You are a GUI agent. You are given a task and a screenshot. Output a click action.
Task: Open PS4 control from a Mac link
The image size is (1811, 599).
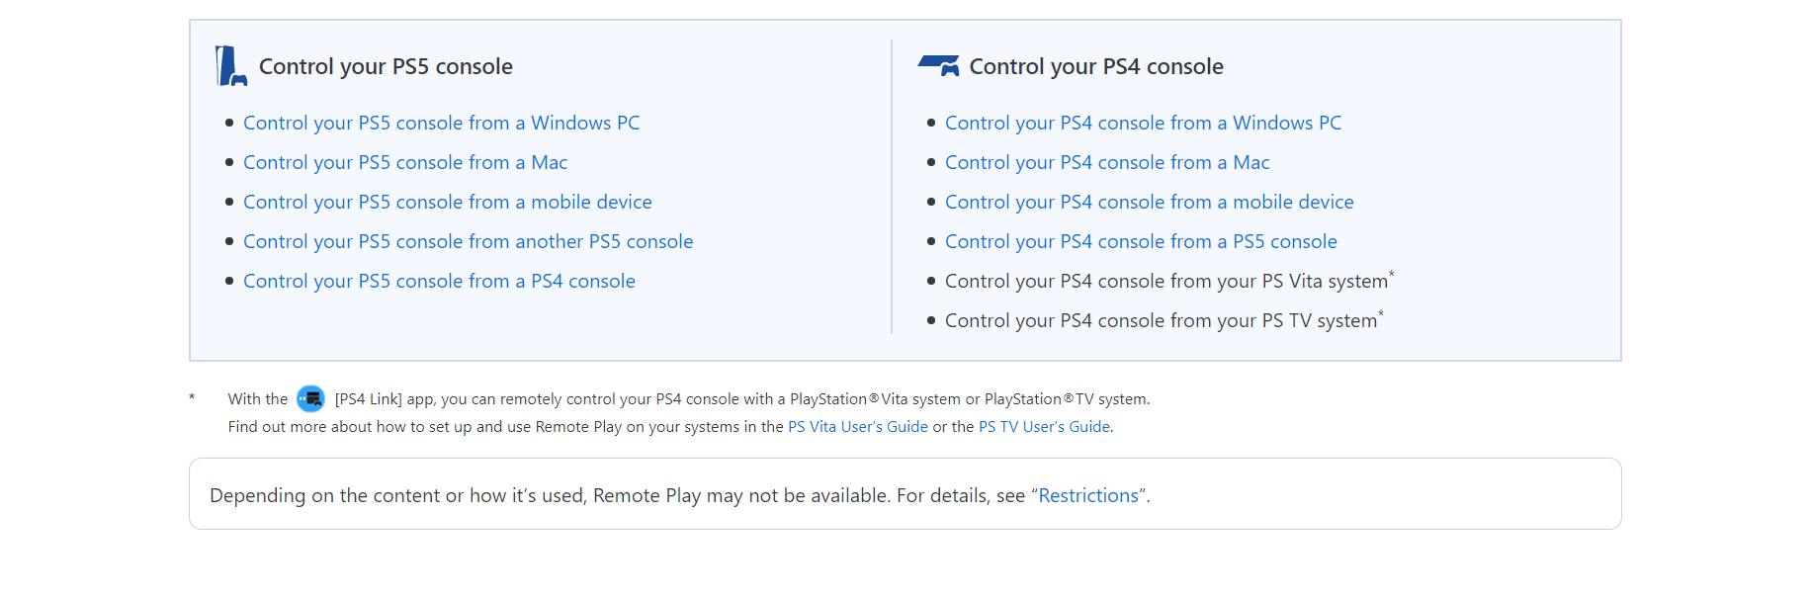pyautogui.click(x=1107, y=162)
